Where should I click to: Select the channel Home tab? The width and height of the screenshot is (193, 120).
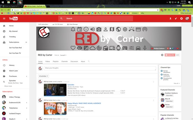(x=40, y=61)
